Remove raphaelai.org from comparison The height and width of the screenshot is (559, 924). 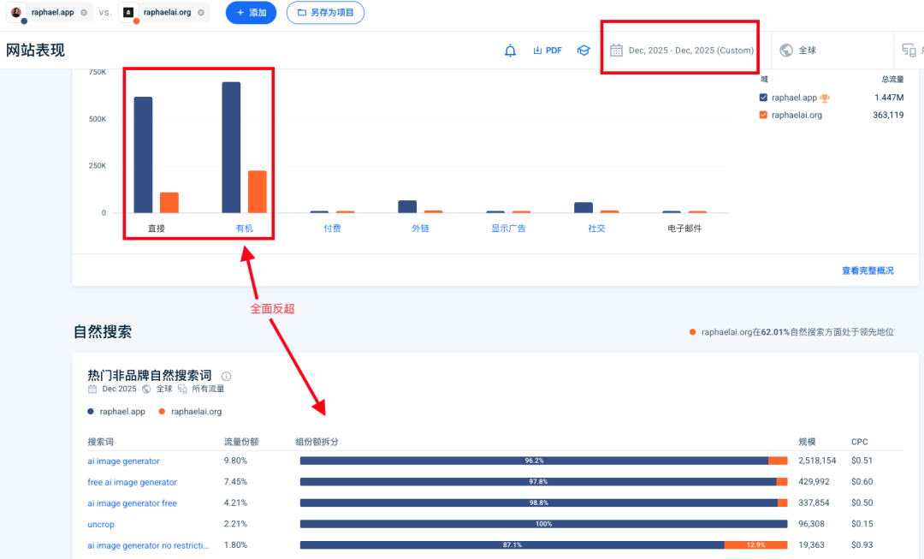pos(201,12)
